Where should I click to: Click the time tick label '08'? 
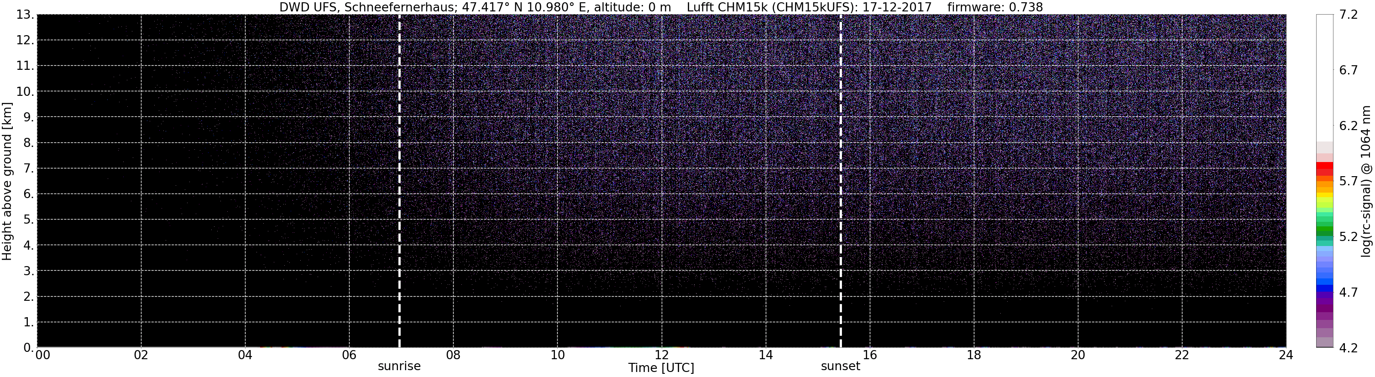click(453, 355)
